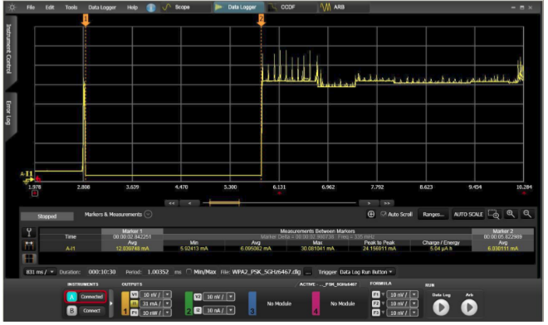Click the zoom region selection icon
Viewport: 548px width, 325px height.
pyautogui.click(x=494, y=215)
